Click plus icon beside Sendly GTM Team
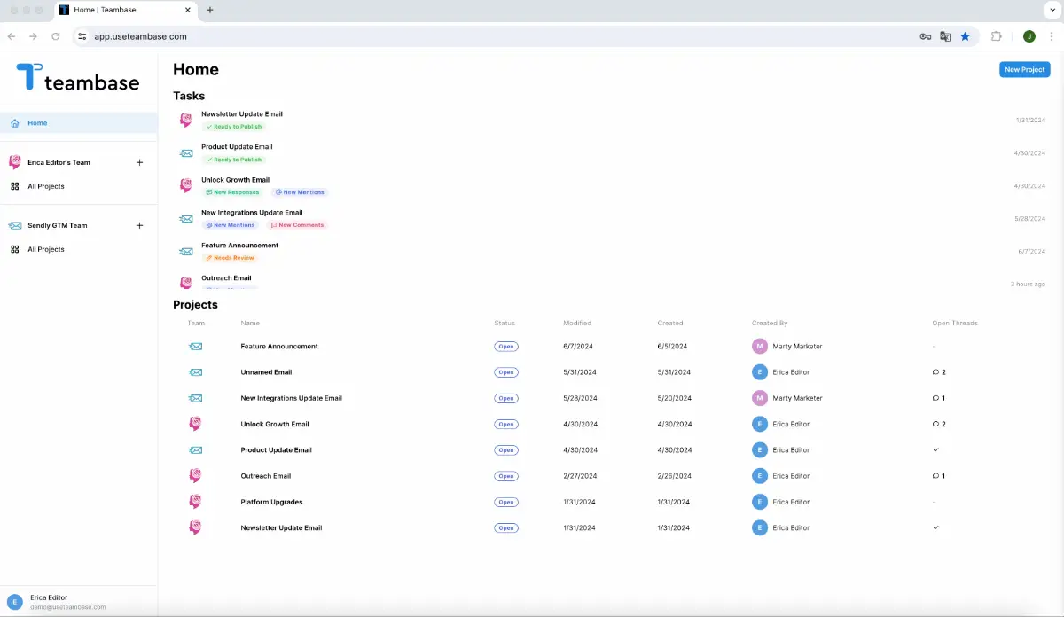1064x617 pixels. point(139,226)
